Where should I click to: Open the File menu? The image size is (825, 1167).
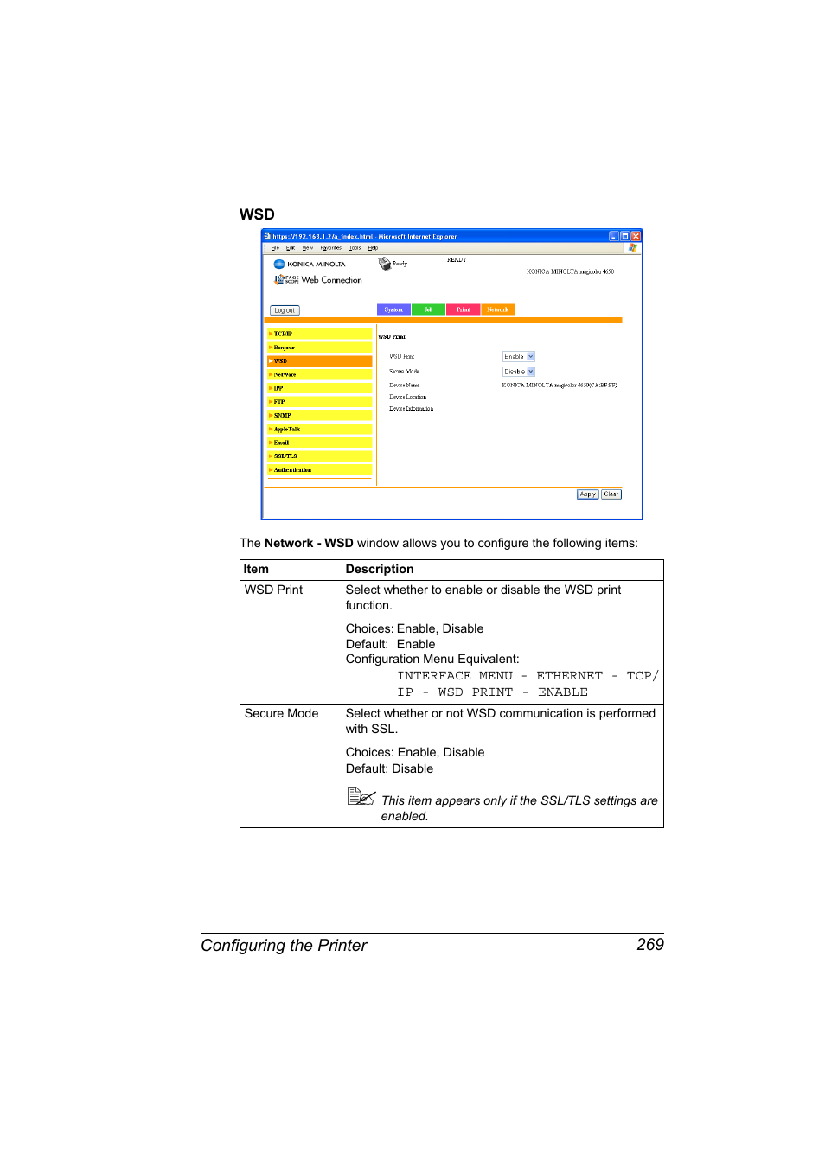[x=275, y=248]
